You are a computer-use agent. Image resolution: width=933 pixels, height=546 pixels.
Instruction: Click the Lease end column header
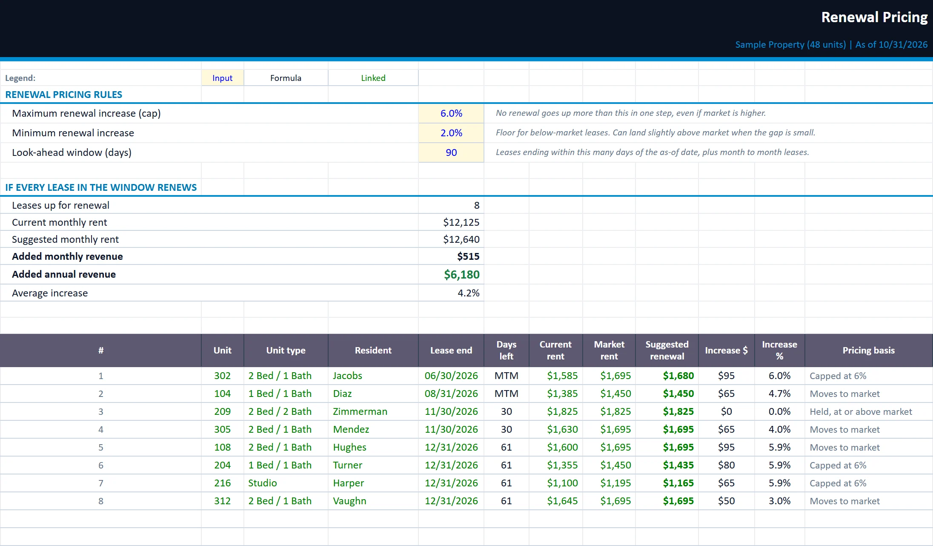(451, 351)
